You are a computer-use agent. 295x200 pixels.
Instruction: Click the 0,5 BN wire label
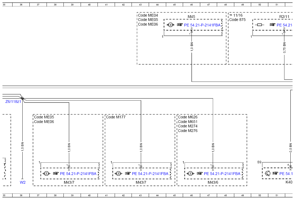pyautogui.click(x=290, y=147)
